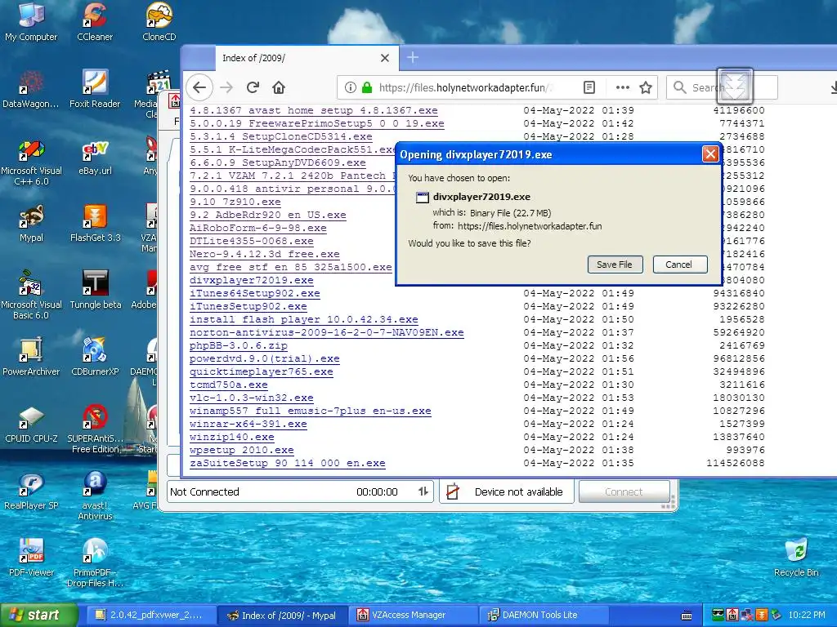Bookmark this page with the star icon
837x627 pixels.
(x=646, y=87)
